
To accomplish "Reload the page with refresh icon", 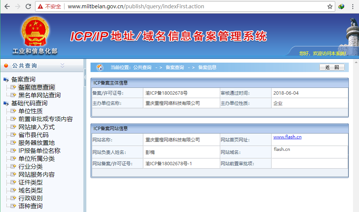I will 28,6.
